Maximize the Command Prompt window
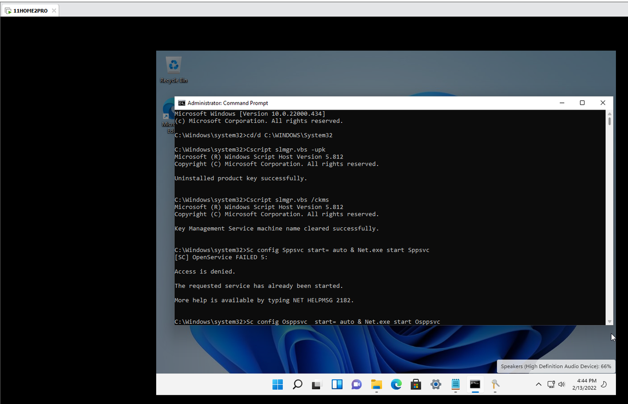 582,103
